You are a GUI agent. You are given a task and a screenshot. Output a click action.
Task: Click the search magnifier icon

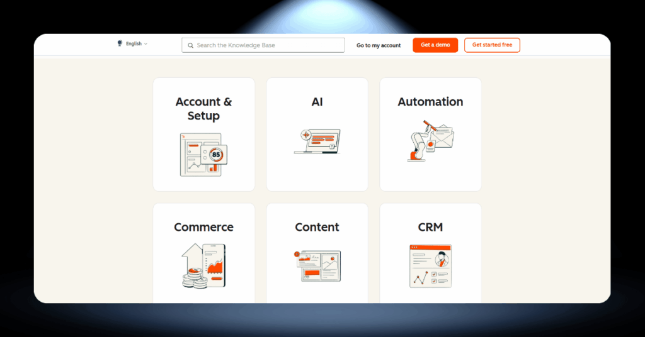point(190,45)
